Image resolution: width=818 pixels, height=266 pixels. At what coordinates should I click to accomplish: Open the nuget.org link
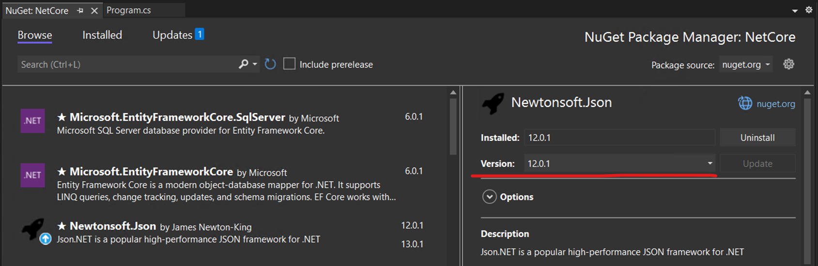(x=776, y=104)
